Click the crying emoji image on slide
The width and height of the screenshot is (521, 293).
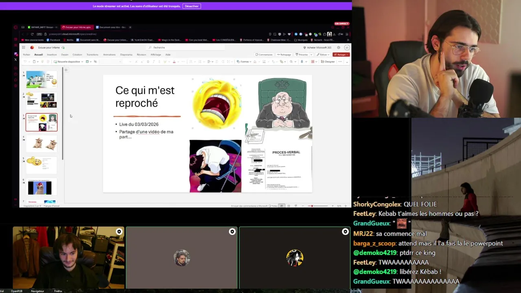(x=217, y=105)
